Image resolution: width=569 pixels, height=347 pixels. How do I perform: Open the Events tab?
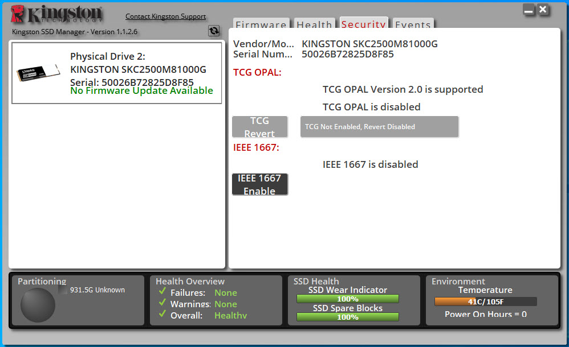413,23
